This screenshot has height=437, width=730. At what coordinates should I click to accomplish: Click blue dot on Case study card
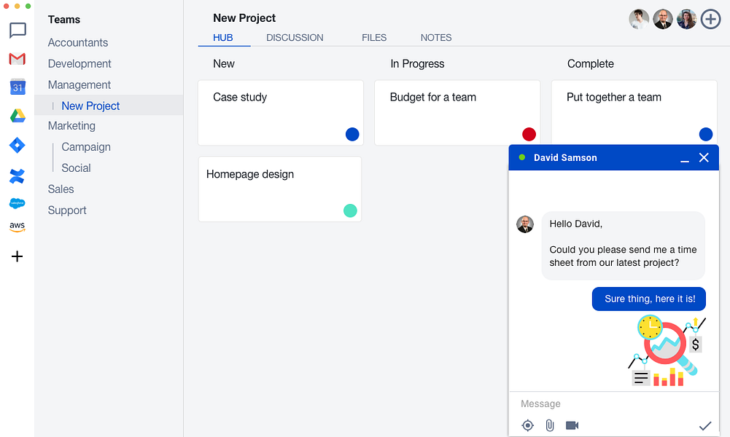pyautogui.click(x=352, y=134)
